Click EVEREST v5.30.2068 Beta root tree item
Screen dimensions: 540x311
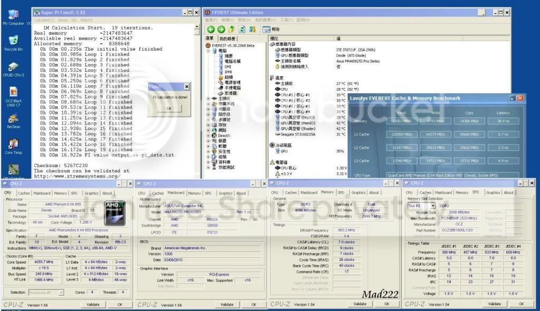[230, 45]
